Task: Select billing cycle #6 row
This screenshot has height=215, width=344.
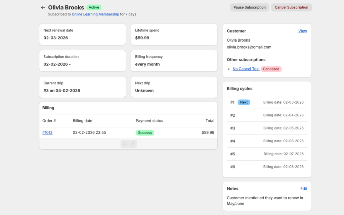Action: tap(267, 167)
